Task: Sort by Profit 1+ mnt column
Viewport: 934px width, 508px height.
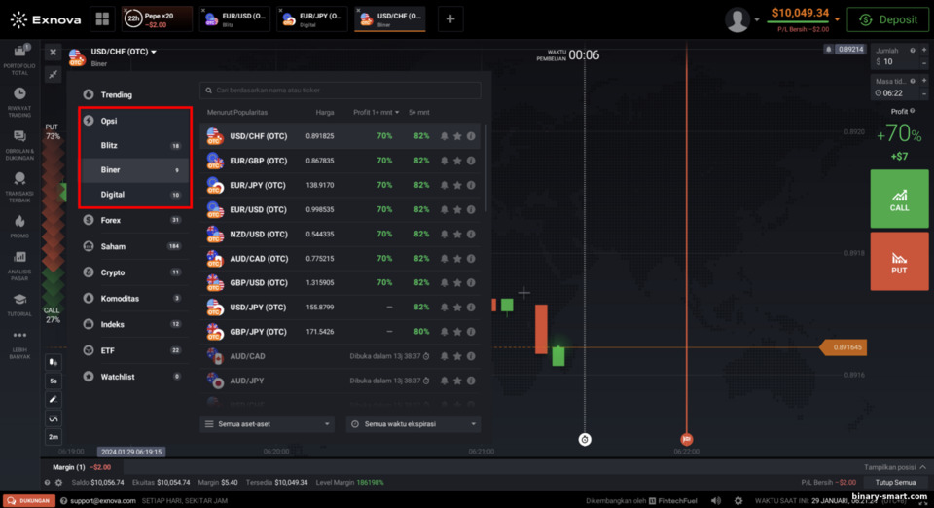Action: [x=376, y=113]
